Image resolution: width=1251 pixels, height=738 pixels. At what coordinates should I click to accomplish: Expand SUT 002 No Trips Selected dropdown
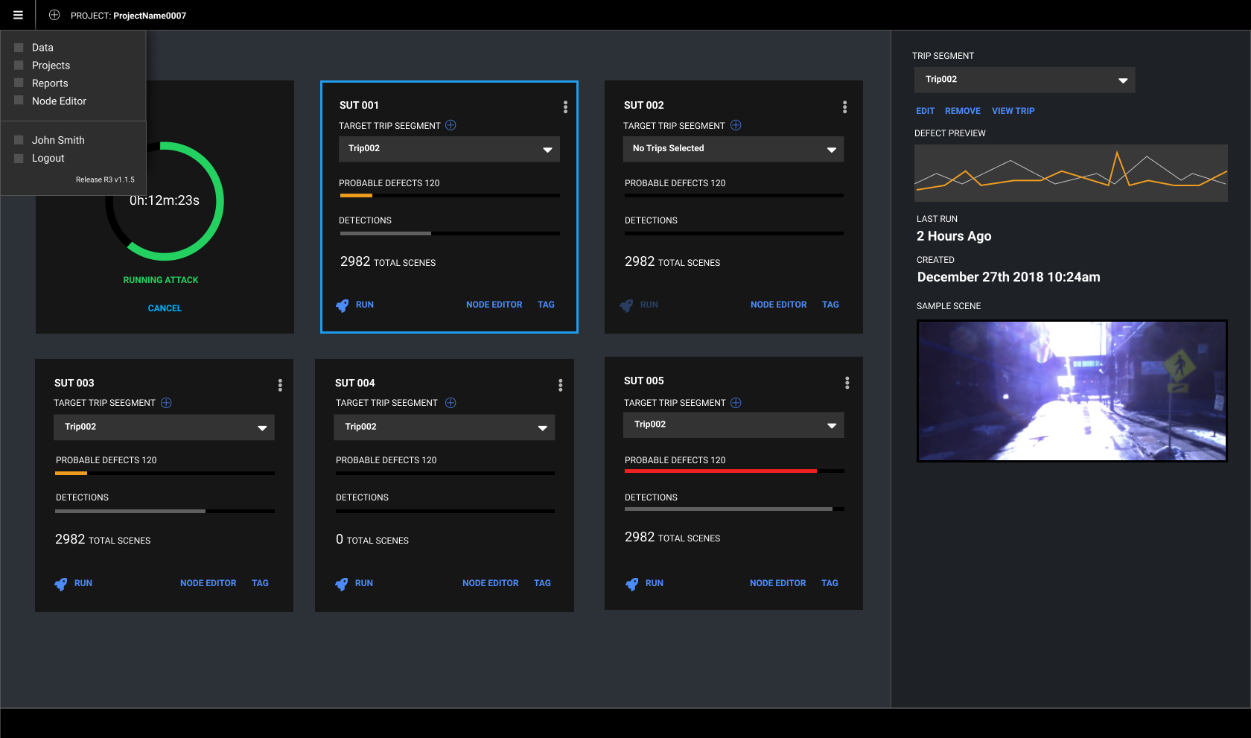733,149
